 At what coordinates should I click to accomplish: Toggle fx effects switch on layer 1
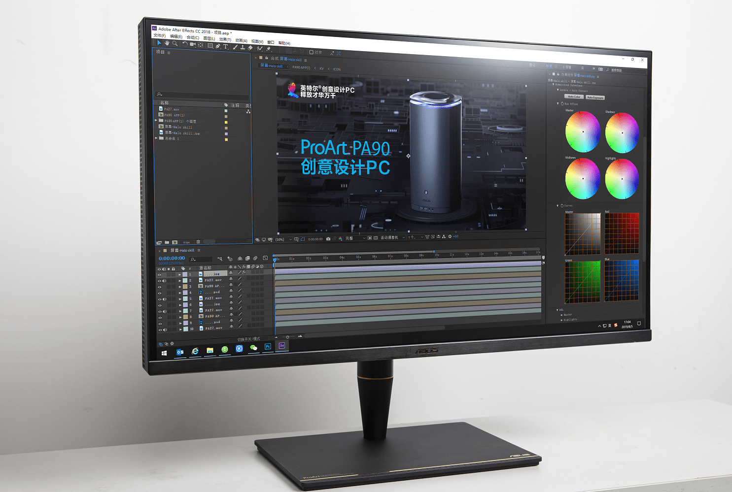(x=244, y=272)
